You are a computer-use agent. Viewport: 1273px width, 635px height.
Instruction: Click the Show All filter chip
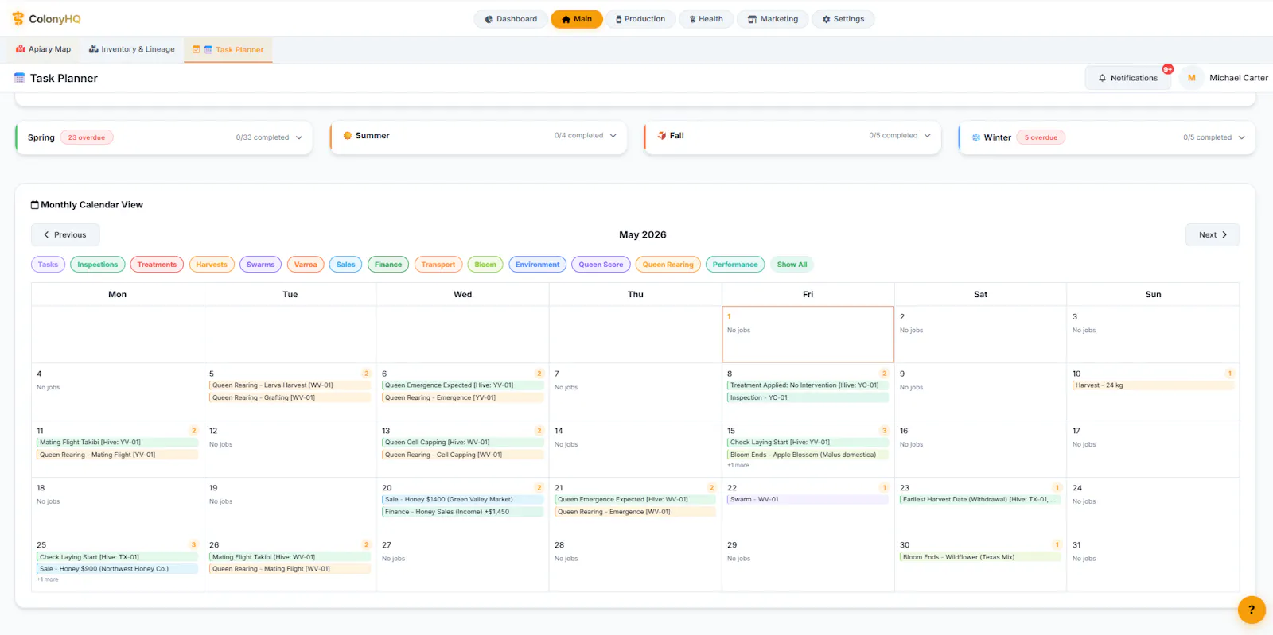(x=792, y=265)
